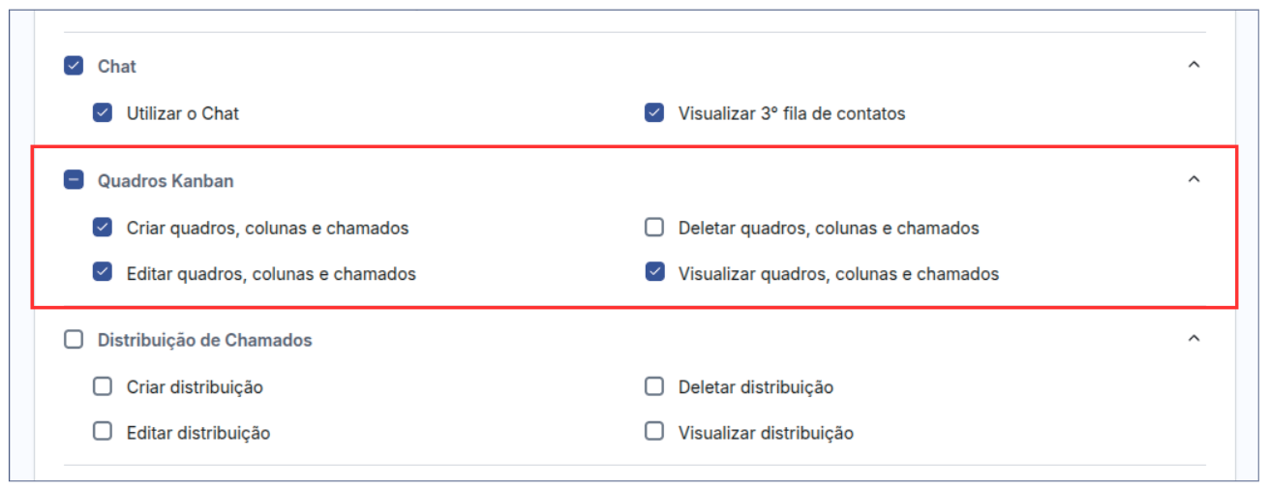1269x491 pixels.
Task: Check the Distribuição de Chamados group checkbox
Action: [74, 340]
